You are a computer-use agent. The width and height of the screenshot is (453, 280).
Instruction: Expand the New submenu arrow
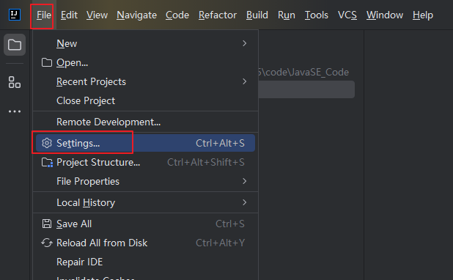tap(244, 43)
